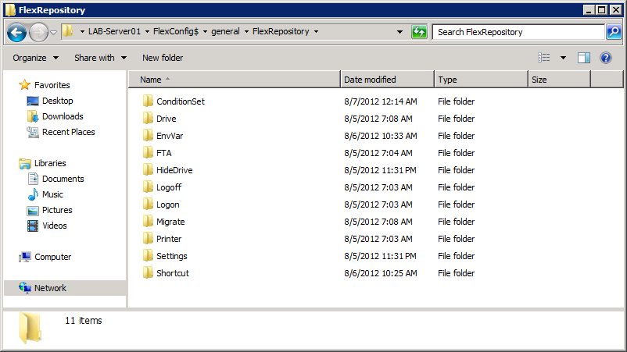627x352 pixels.
Task: Select Favorites in navigation pane
Action: point(52,85)
